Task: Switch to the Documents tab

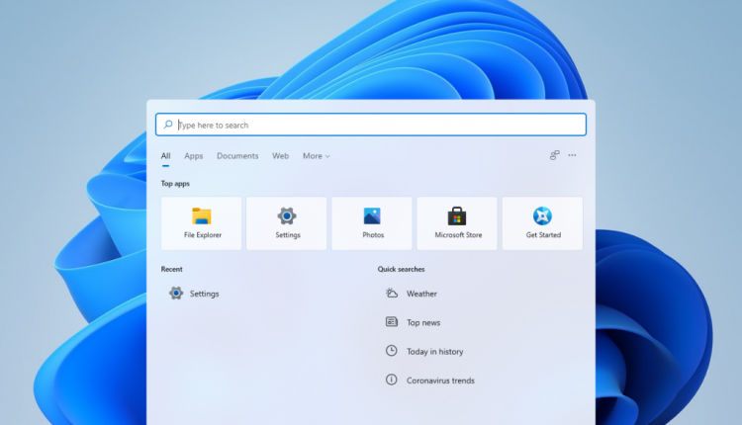Action: (x=237, y=156)
